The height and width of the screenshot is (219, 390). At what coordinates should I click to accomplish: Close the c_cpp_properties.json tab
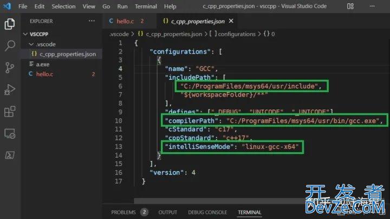click(x=231, y=21)
